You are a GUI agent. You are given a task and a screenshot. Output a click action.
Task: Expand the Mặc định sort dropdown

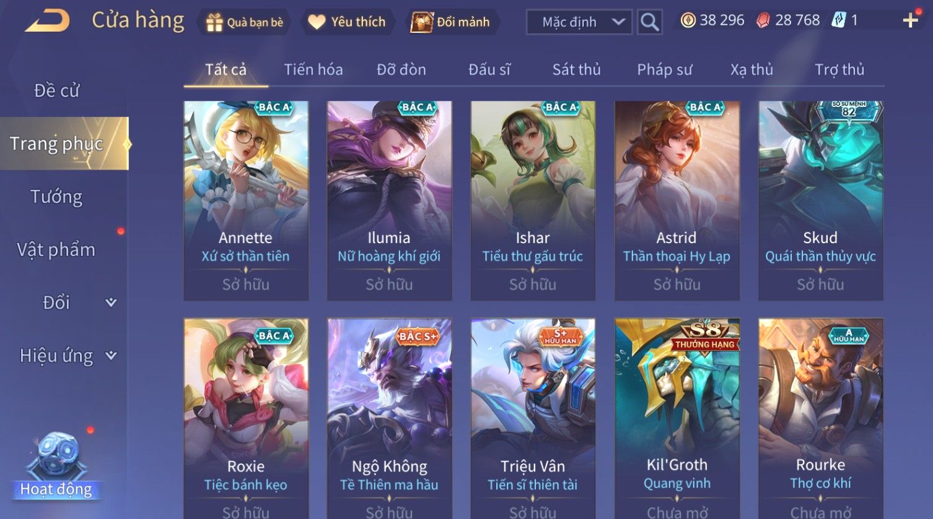579,22
